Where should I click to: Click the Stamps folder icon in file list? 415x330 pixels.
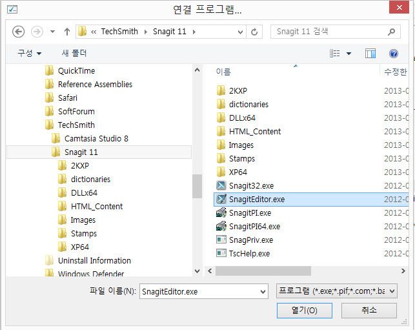click(221, 158)
